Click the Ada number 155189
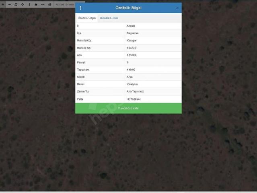This screenshot has width=257, height=193. pos(131,55)
